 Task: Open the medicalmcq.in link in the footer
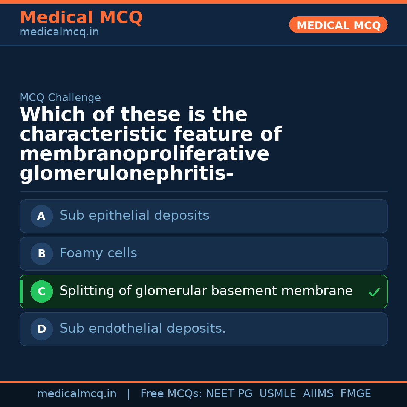coord(77,394)
